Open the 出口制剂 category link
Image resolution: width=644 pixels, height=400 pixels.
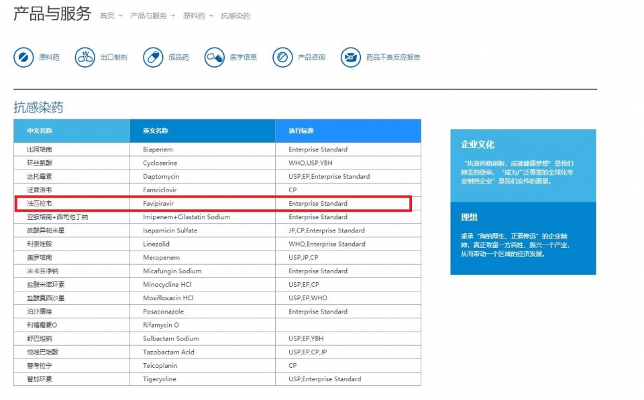pos(114,57)
